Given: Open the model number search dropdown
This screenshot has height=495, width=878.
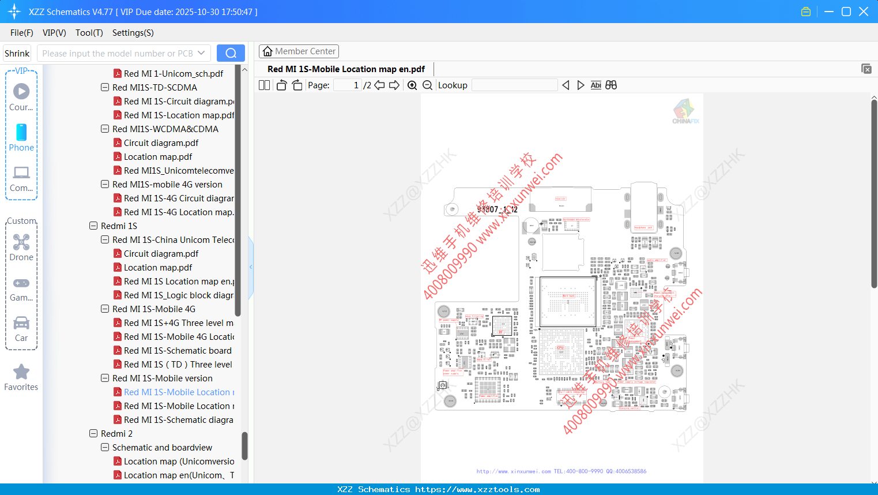Looking at the screenshot, I should 201,52.
